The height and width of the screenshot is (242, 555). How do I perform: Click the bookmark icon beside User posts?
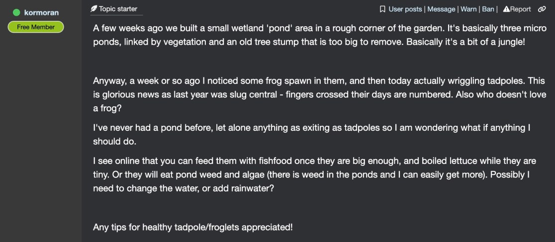[x=382, y=9]
